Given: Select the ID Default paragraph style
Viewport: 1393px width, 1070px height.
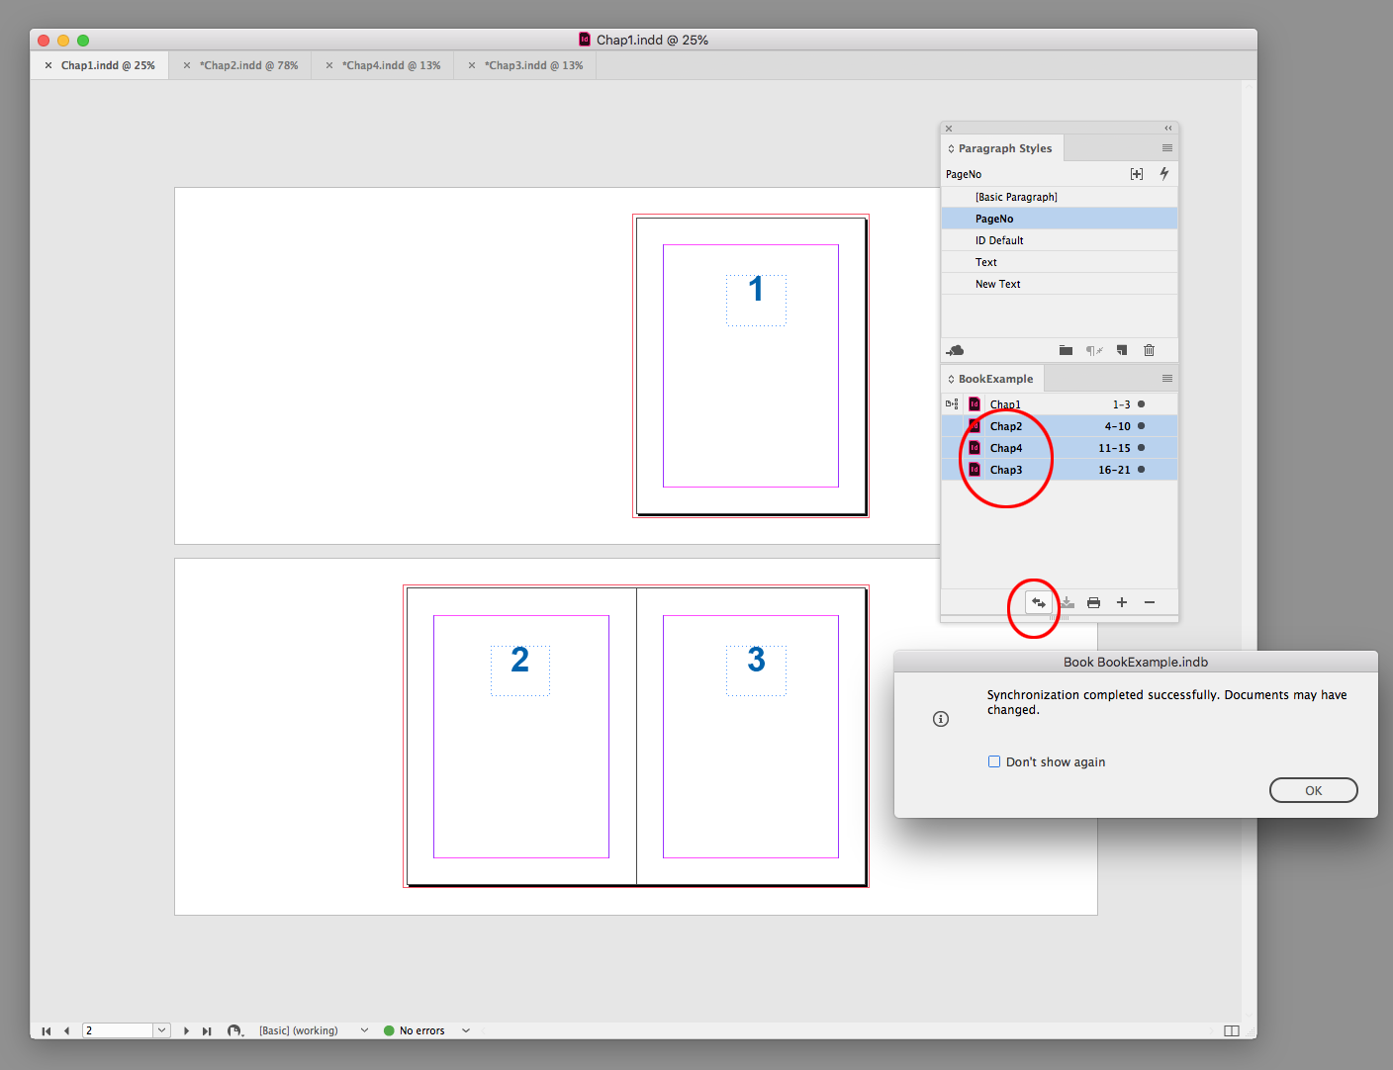Looking at the screenshot, I should (1060, 240).
